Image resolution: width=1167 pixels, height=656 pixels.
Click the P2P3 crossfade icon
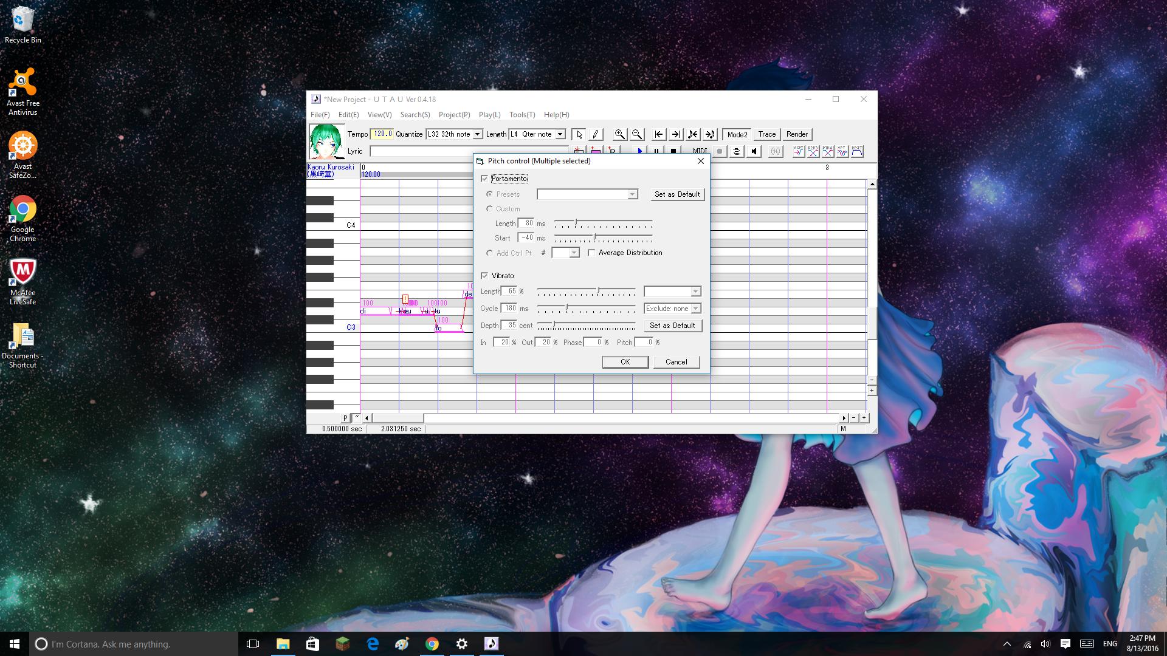tap(813, 151)
